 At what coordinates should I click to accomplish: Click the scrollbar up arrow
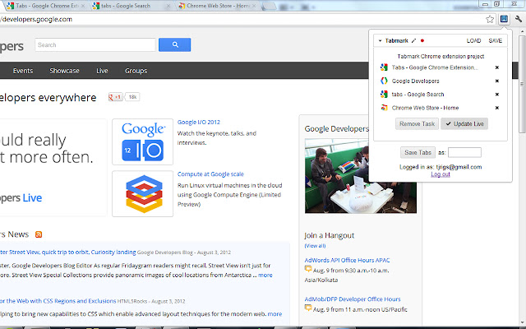pos(523,31)
